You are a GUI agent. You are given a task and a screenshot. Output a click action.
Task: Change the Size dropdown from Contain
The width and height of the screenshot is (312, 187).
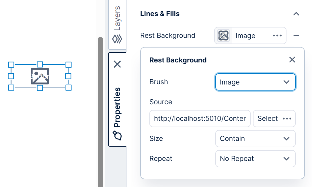point(255,139)
